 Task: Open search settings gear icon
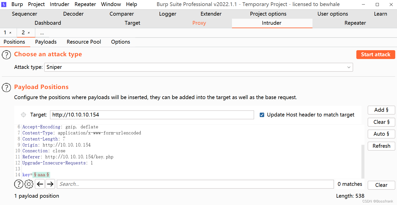pyautogui.click(x=29, y=184)
